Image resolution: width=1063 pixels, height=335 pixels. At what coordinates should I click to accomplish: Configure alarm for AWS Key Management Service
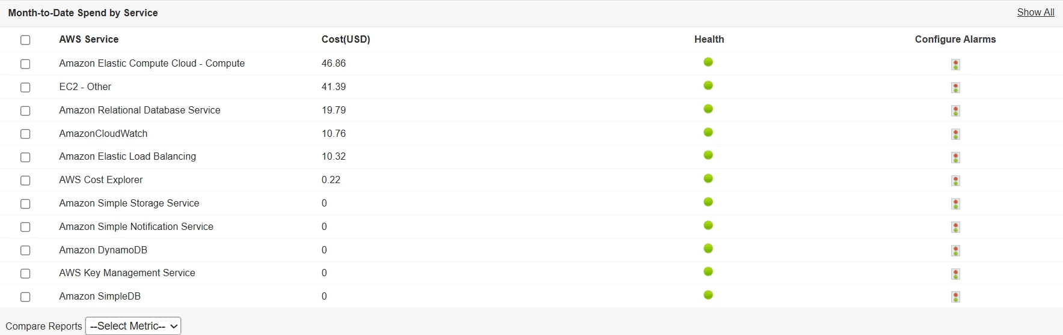click(x=955, y=274)
